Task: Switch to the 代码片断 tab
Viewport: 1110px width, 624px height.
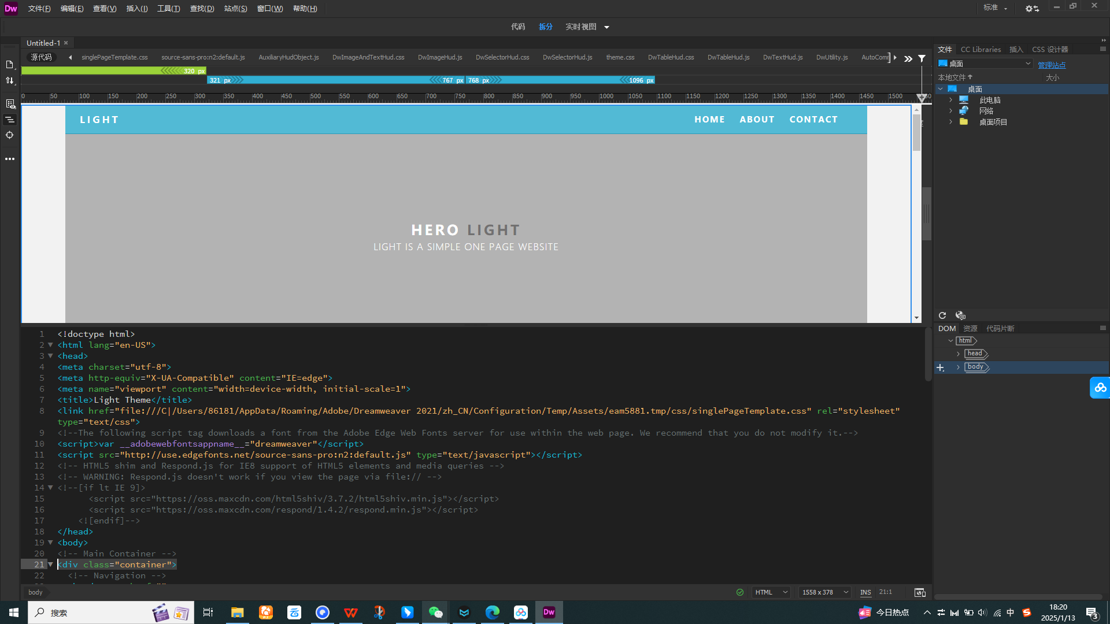Action: click(x=1000, y=329)
